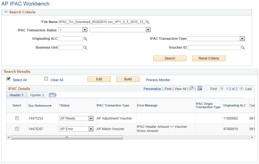
Task: Click the Search button
Action: click(x=170, y=58)
